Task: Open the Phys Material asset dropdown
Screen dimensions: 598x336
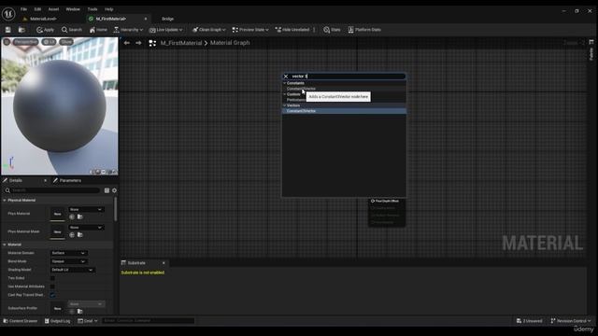Action: point(86,209)
